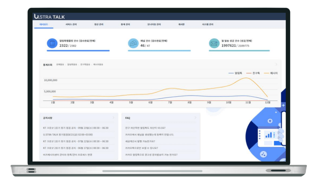The height and width of the screenshot is (192, 320).
Task: Click the 월 발송 성공 건수 envelope icon
Action: pyautogui.click(x=214, y=43)
